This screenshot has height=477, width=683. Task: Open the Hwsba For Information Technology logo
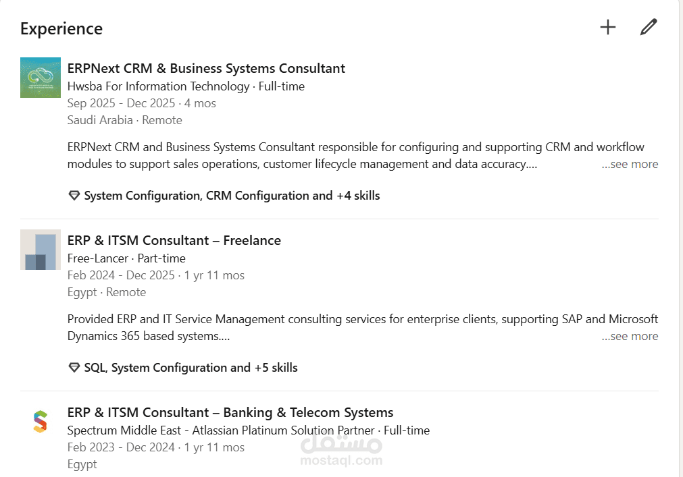click(x=41, y=78)
